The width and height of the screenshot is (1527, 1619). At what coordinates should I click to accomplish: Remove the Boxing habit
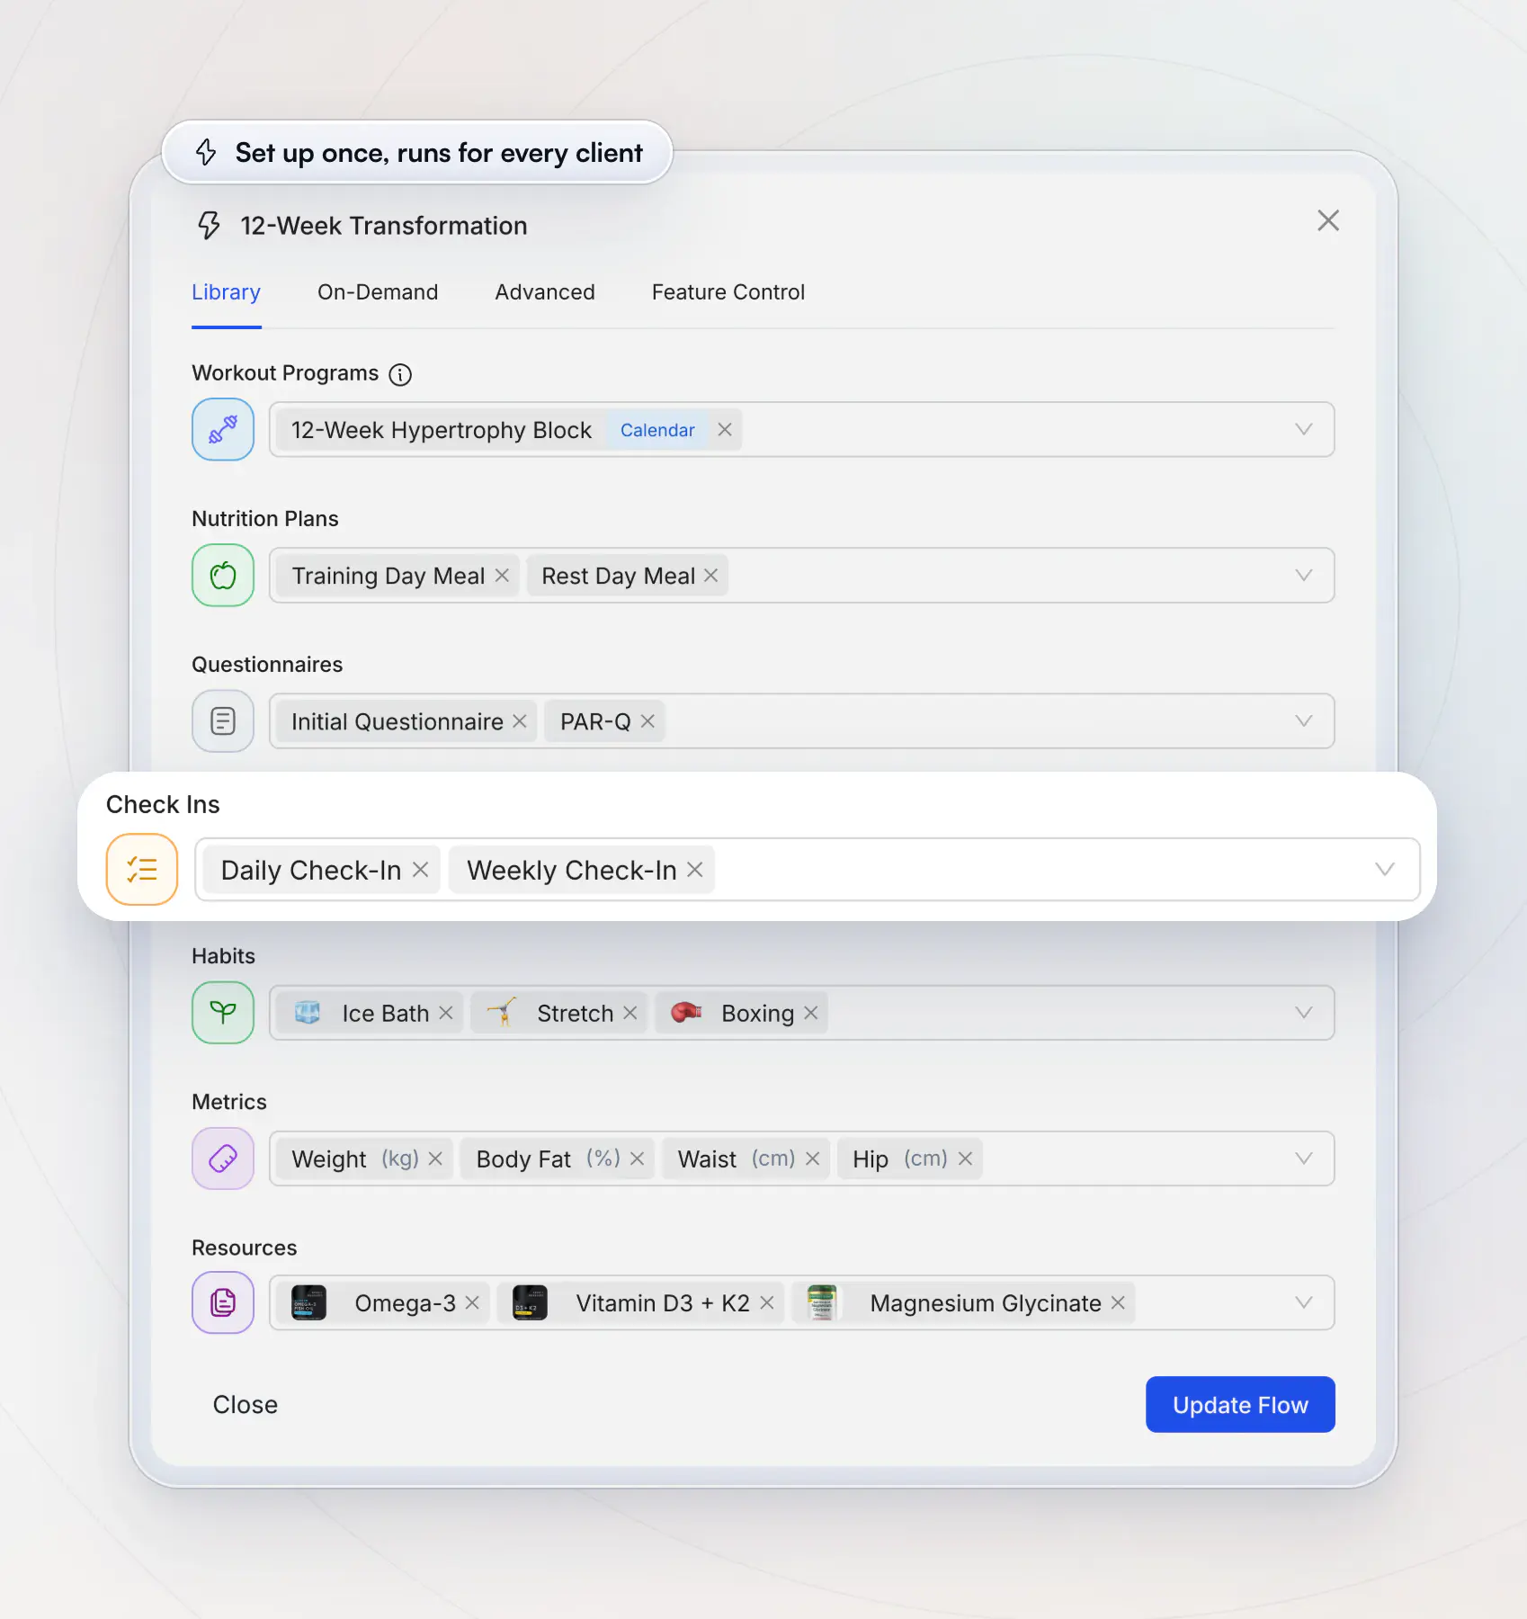811,1013
